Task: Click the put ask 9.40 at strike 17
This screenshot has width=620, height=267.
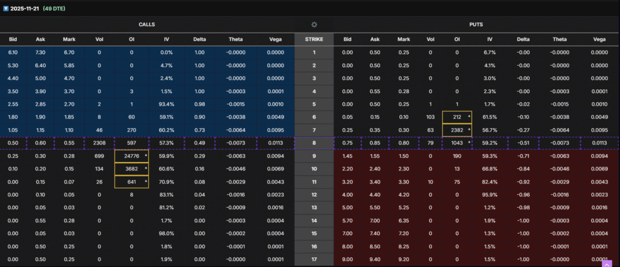Action: point(375,259)
